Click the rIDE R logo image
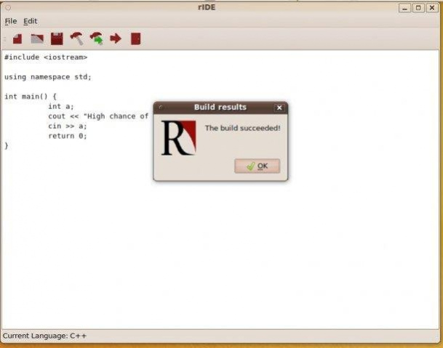This screenshot has height=348, width=443. [178, 138]
